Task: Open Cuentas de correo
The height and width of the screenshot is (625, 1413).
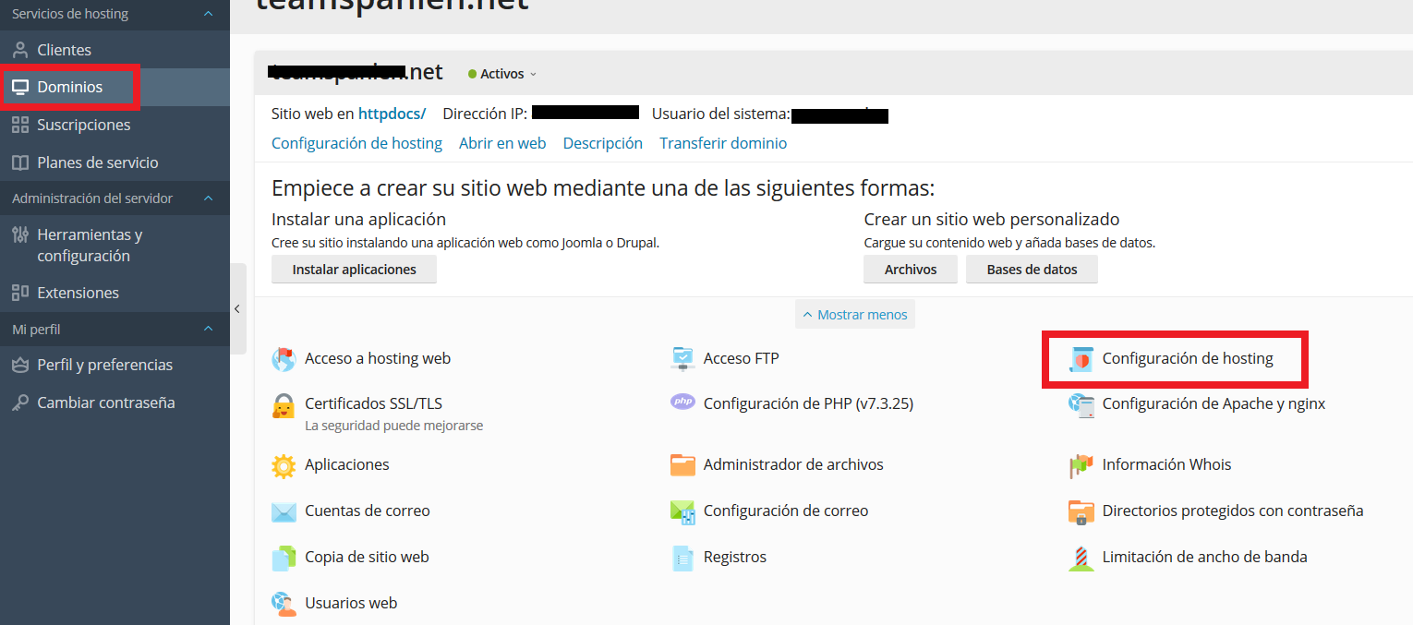Action: pyautogui.click(x=367, y=511)
